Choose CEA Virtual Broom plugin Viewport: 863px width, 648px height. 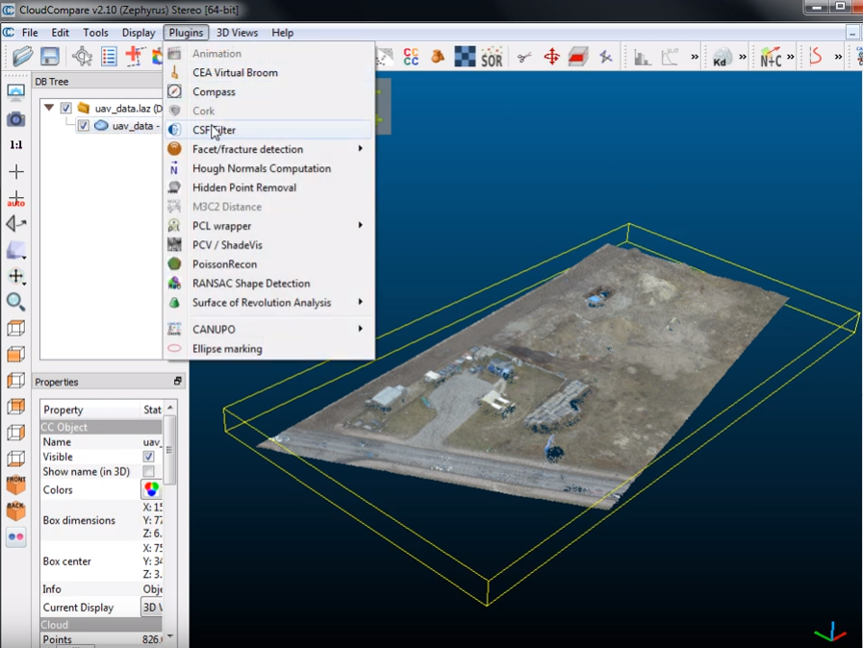coord(269,73)
